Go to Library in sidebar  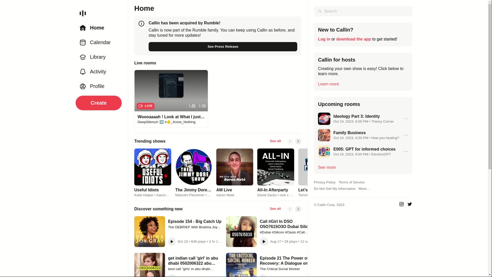click(98, 57)
